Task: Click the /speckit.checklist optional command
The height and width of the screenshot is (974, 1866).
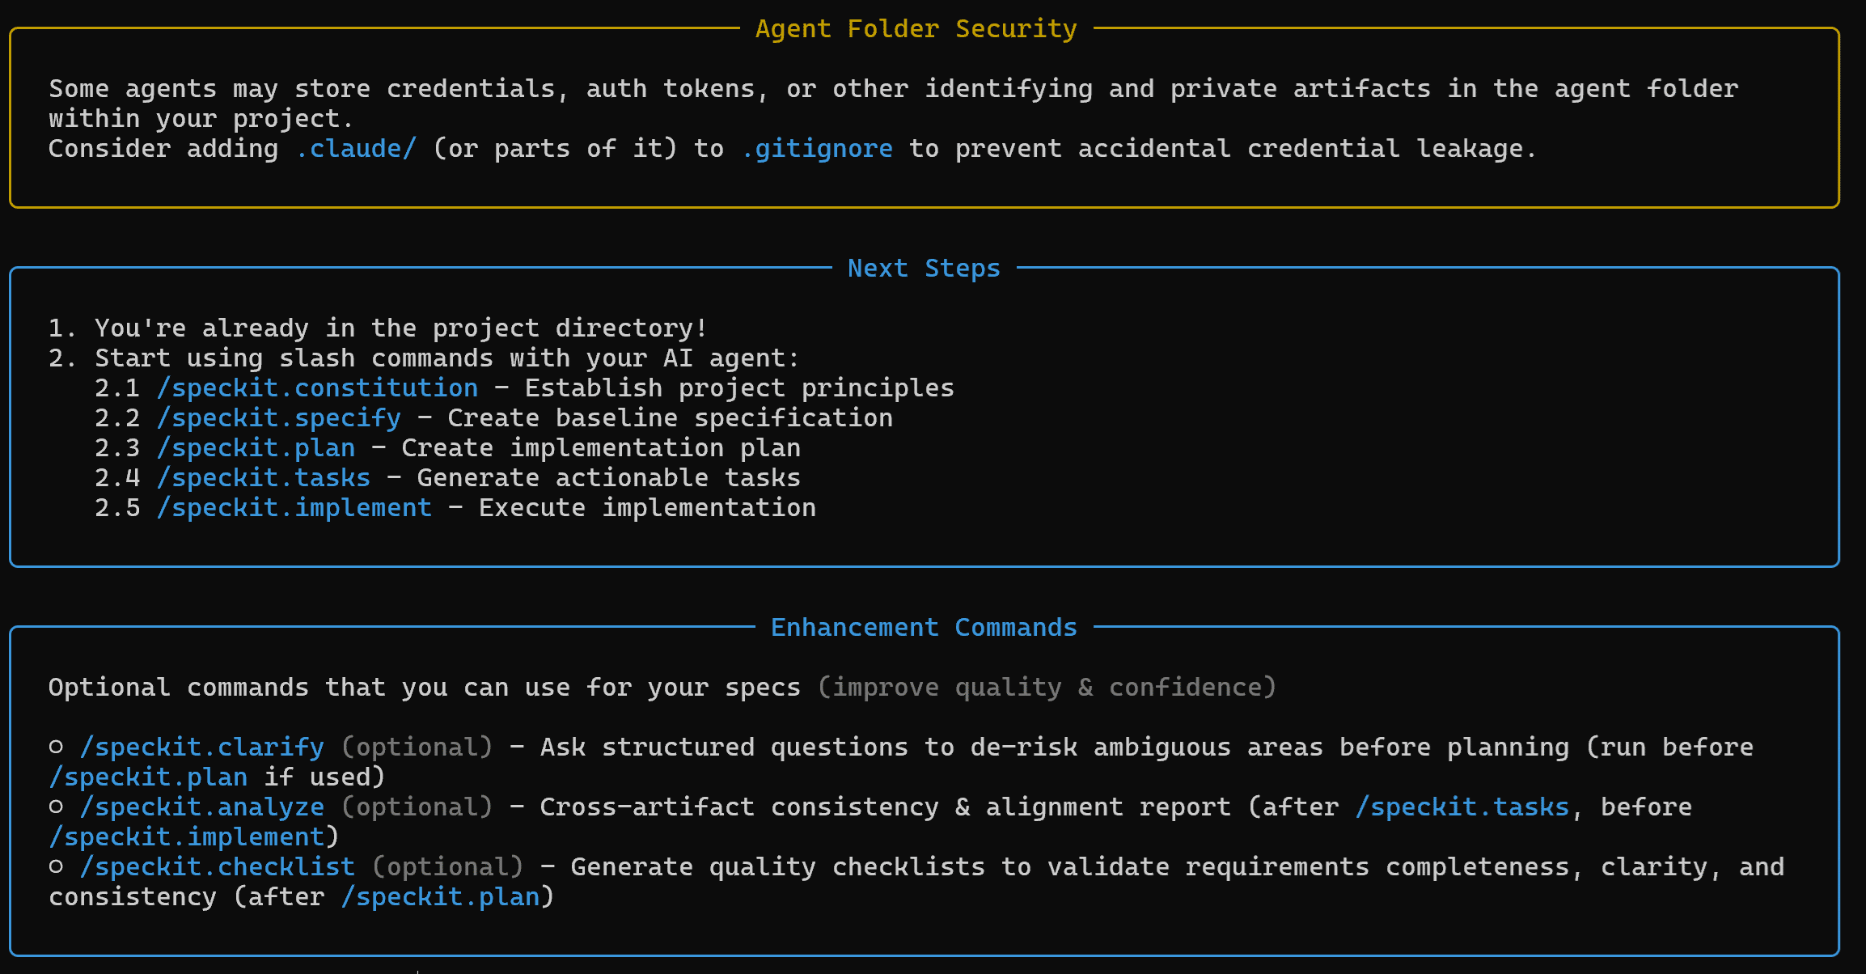Action: [217, 867]
